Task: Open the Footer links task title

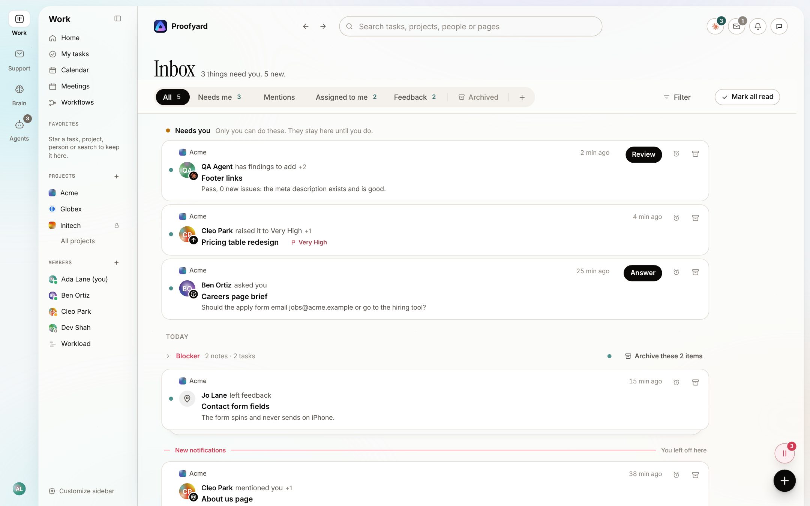Action: (222, 178)
